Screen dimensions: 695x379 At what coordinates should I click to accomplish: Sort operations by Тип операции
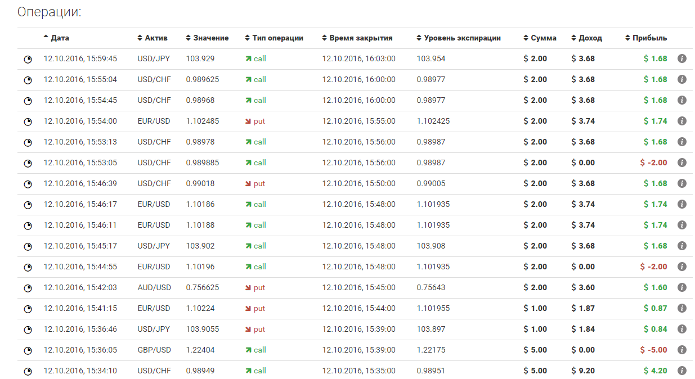[277, 38]
